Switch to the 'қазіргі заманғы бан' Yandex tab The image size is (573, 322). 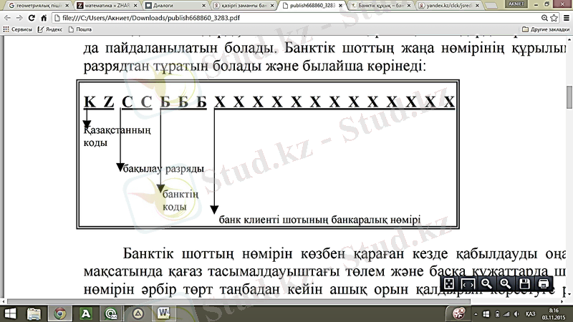coord(243,6)
